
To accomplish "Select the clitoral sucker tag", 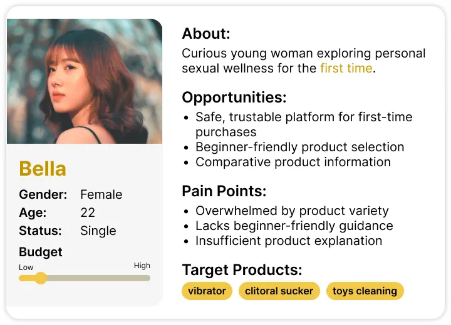I will coord(279,291).
